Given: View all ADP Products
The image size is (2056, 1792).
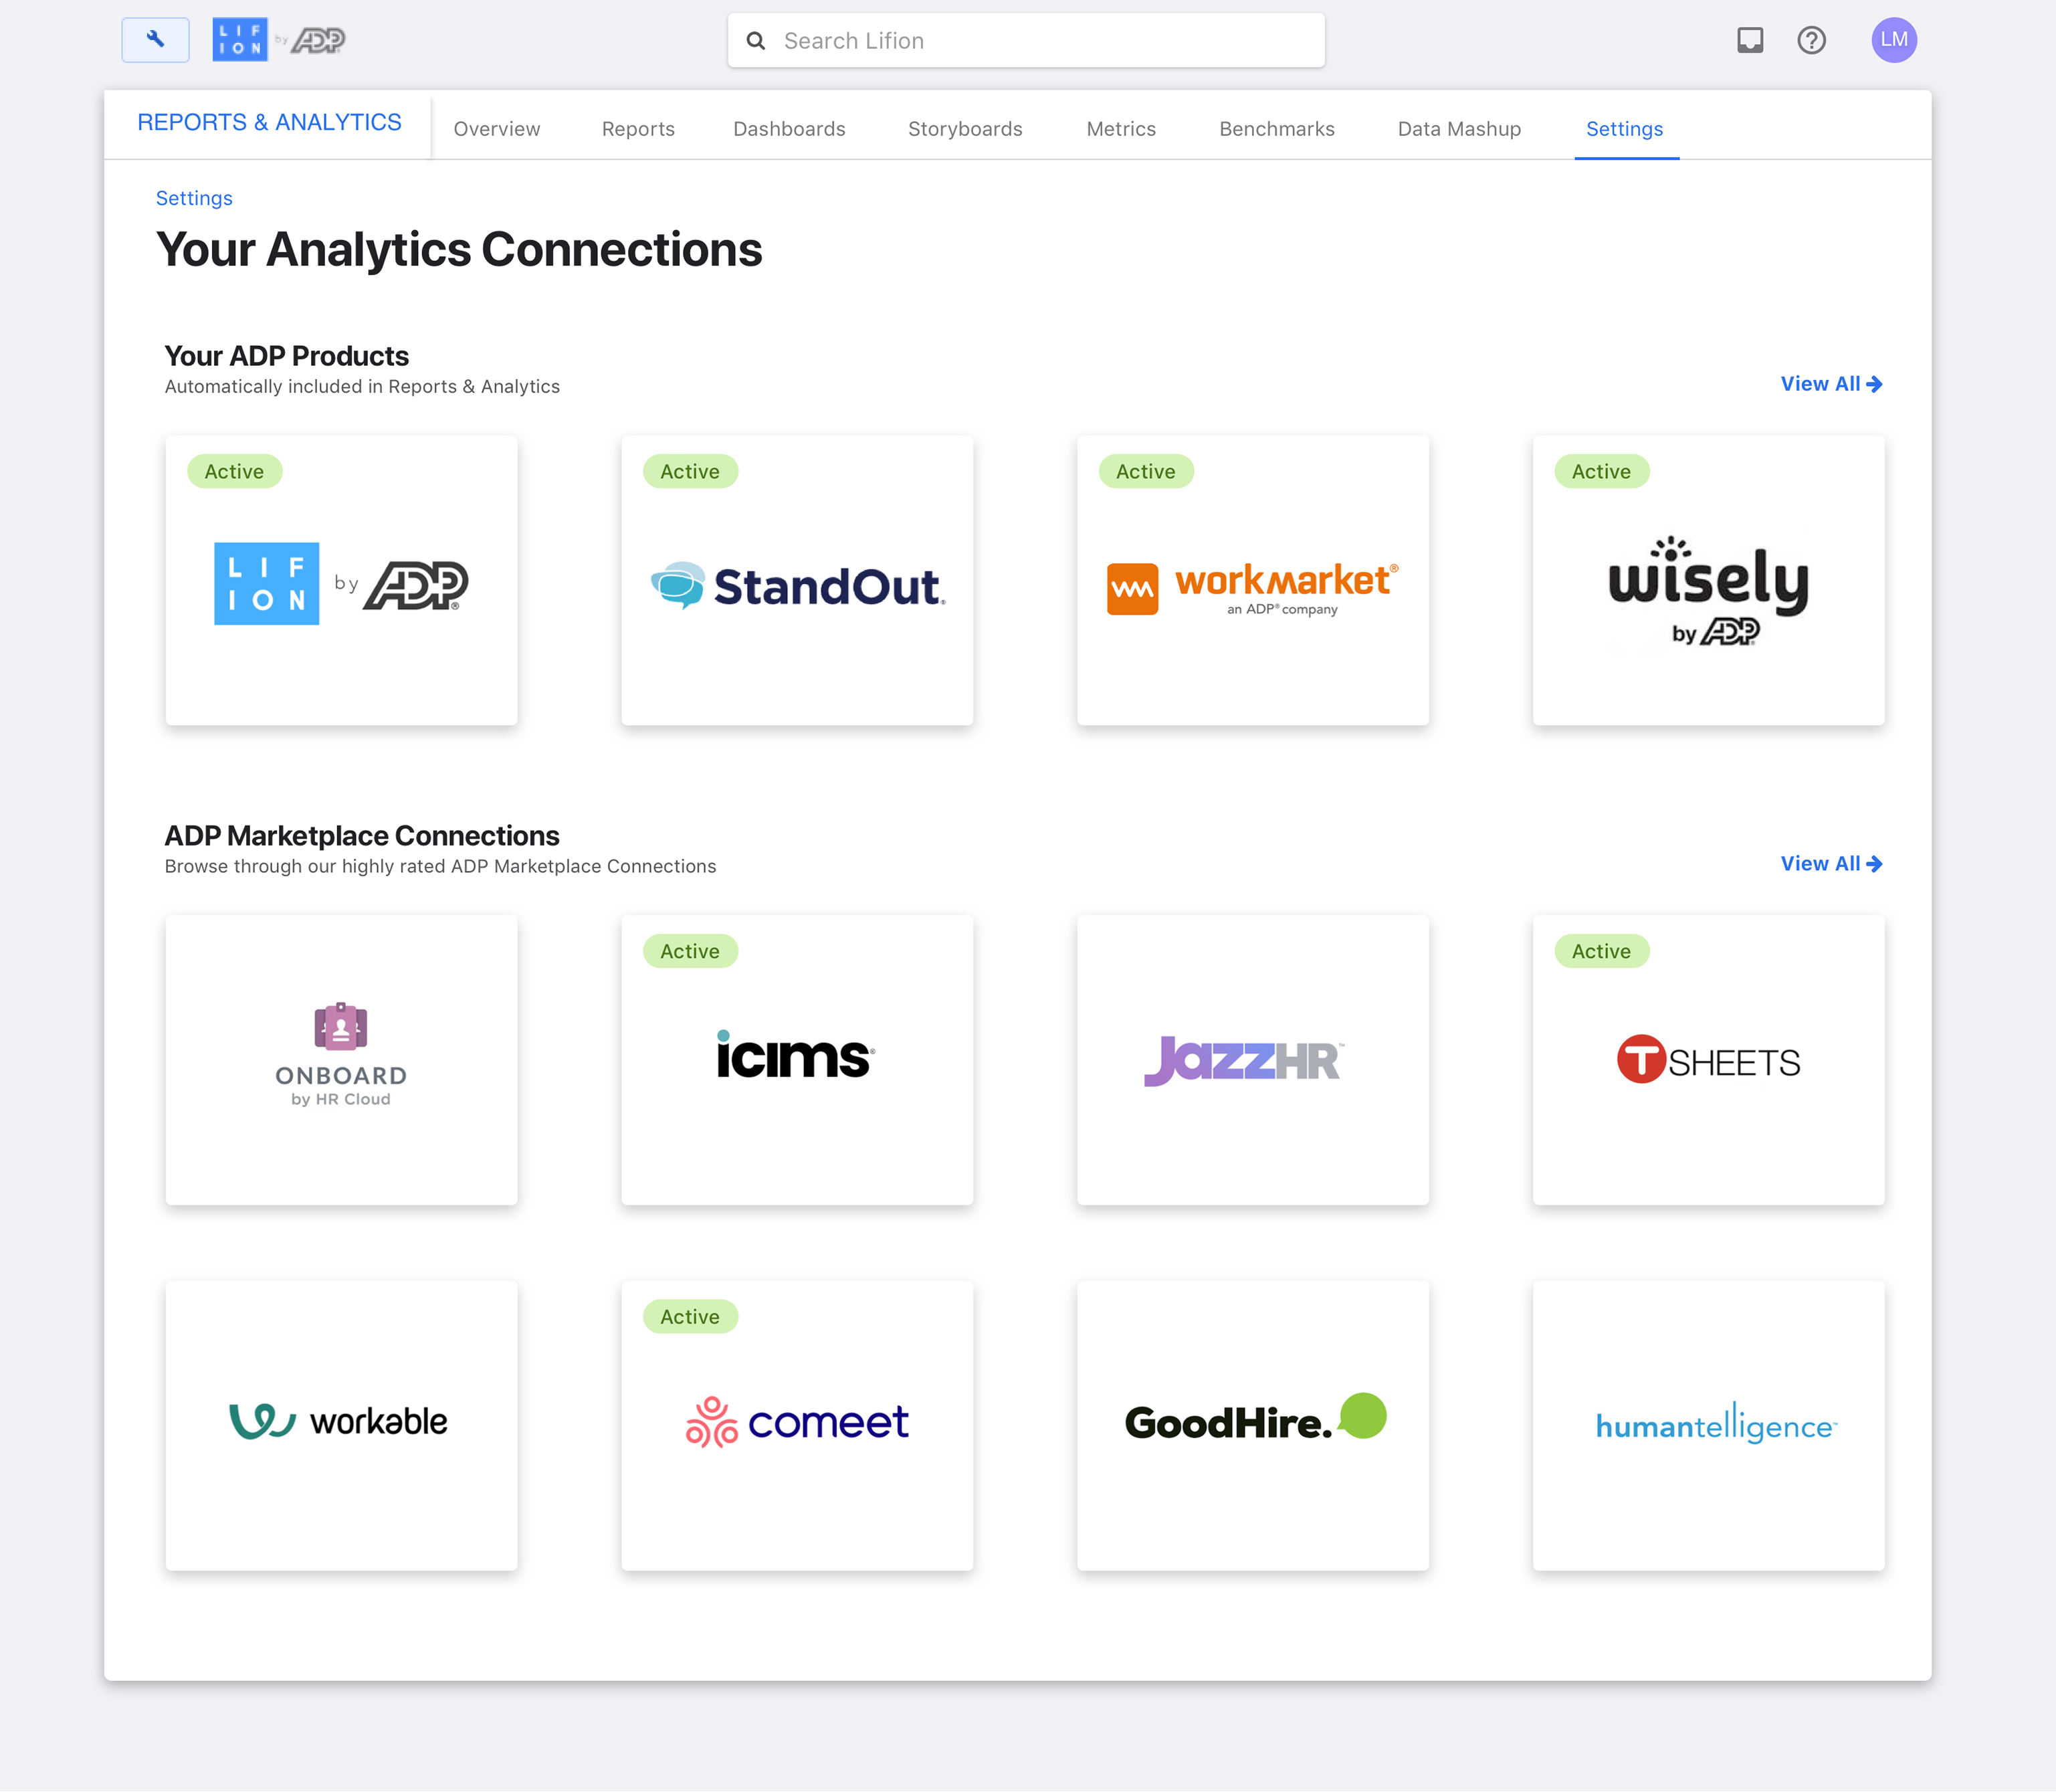Looking at the screenshot, I should (1830, 384).
